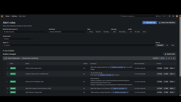
Task: Go to Home breadcrumb
Action: tap(7, 16)
